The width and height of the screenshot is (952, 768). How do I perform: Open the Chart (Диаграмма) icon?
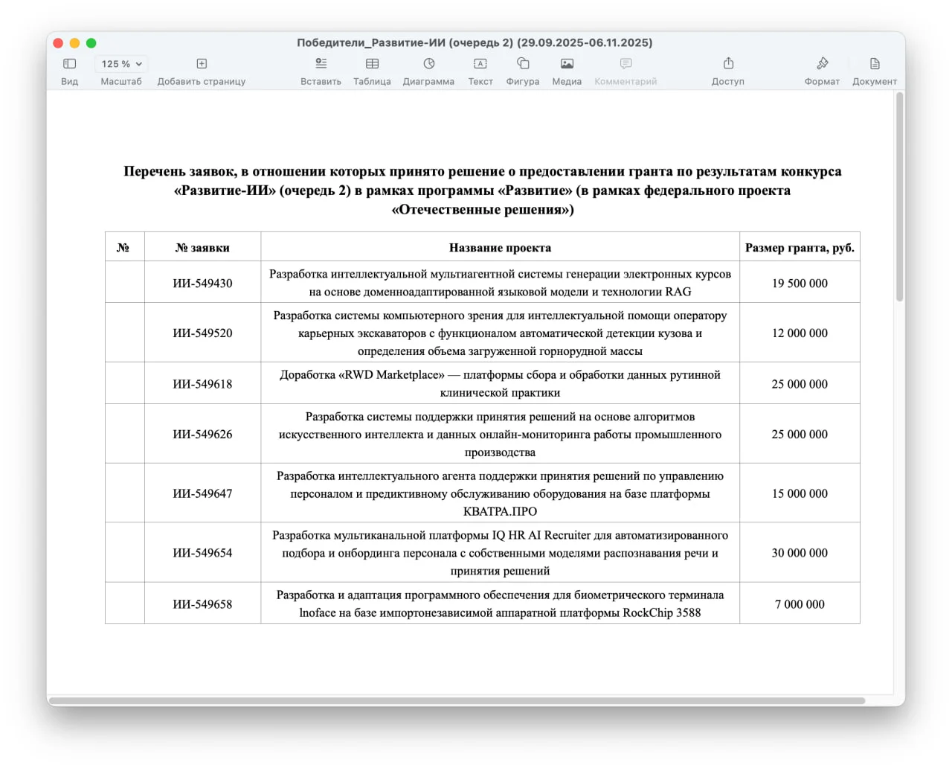[x=428, y=64]
